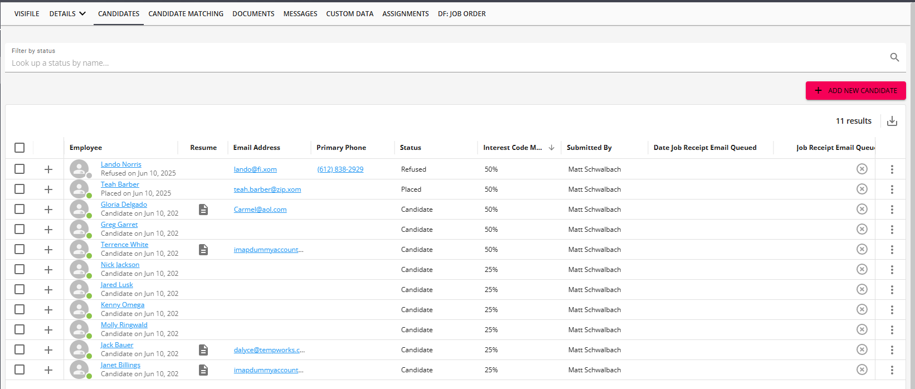Open the three-dot menu for Gloria Delgado
The image size is (915, 389).
coord(892,210)
